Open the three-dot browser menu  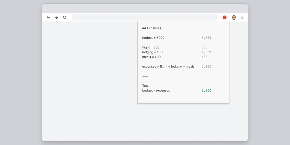click(242, 17)
